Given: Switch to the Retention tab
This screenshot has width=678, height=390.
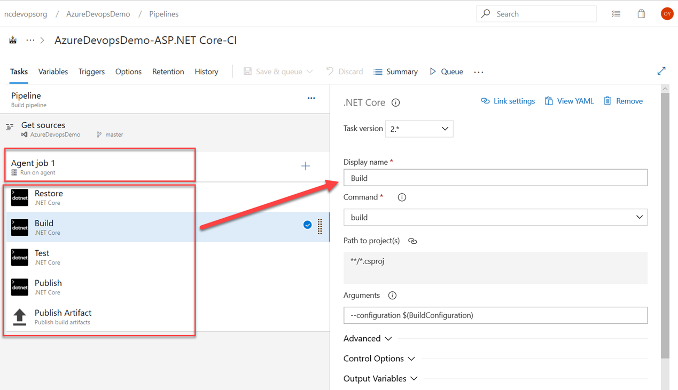Looking at the screenshot, I should [168, 71].
